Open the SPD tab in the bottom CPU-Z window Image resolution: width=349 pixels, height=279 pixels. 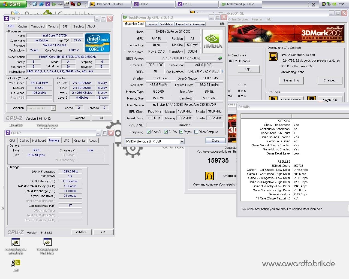[x=67, y=141]
